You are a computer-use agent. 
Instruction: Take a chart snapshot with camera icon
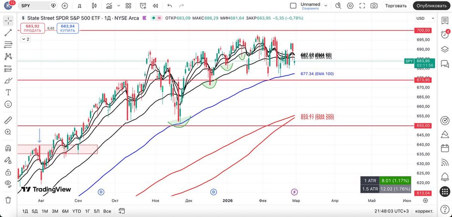(374, 6)
